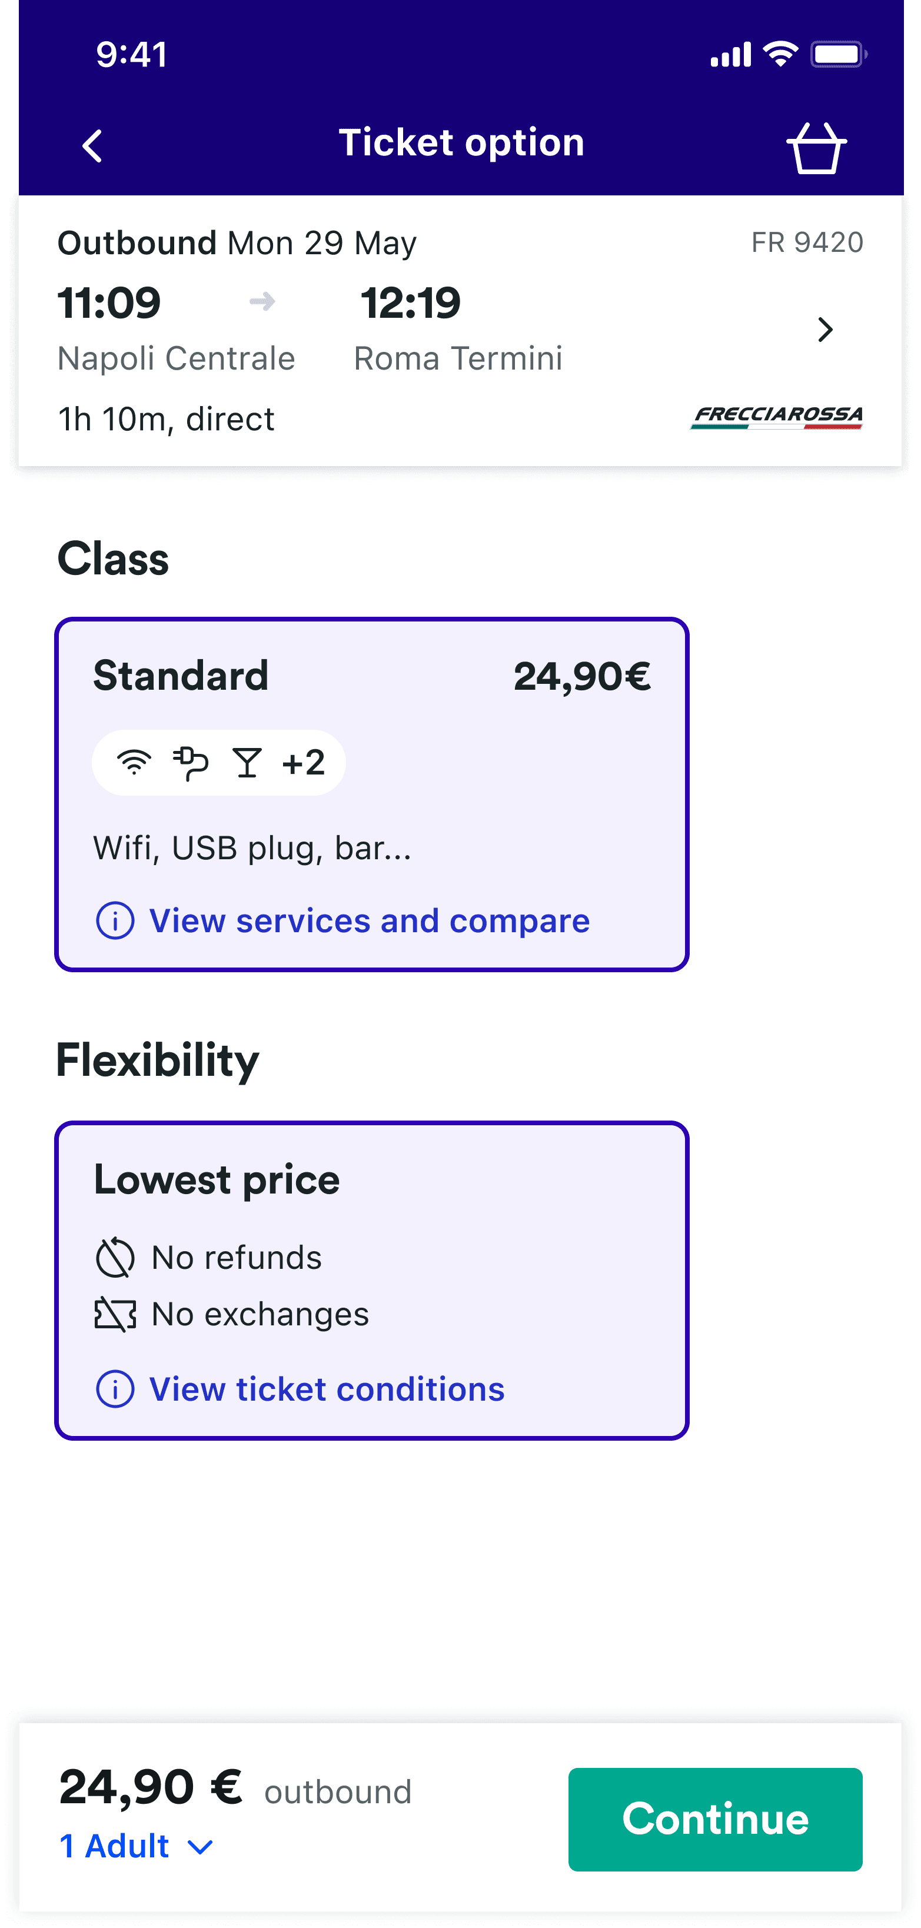The image size is (921, 1928).
Task: Click info icon beside View services
Action: pyautogui.click(x=115, y=920)
